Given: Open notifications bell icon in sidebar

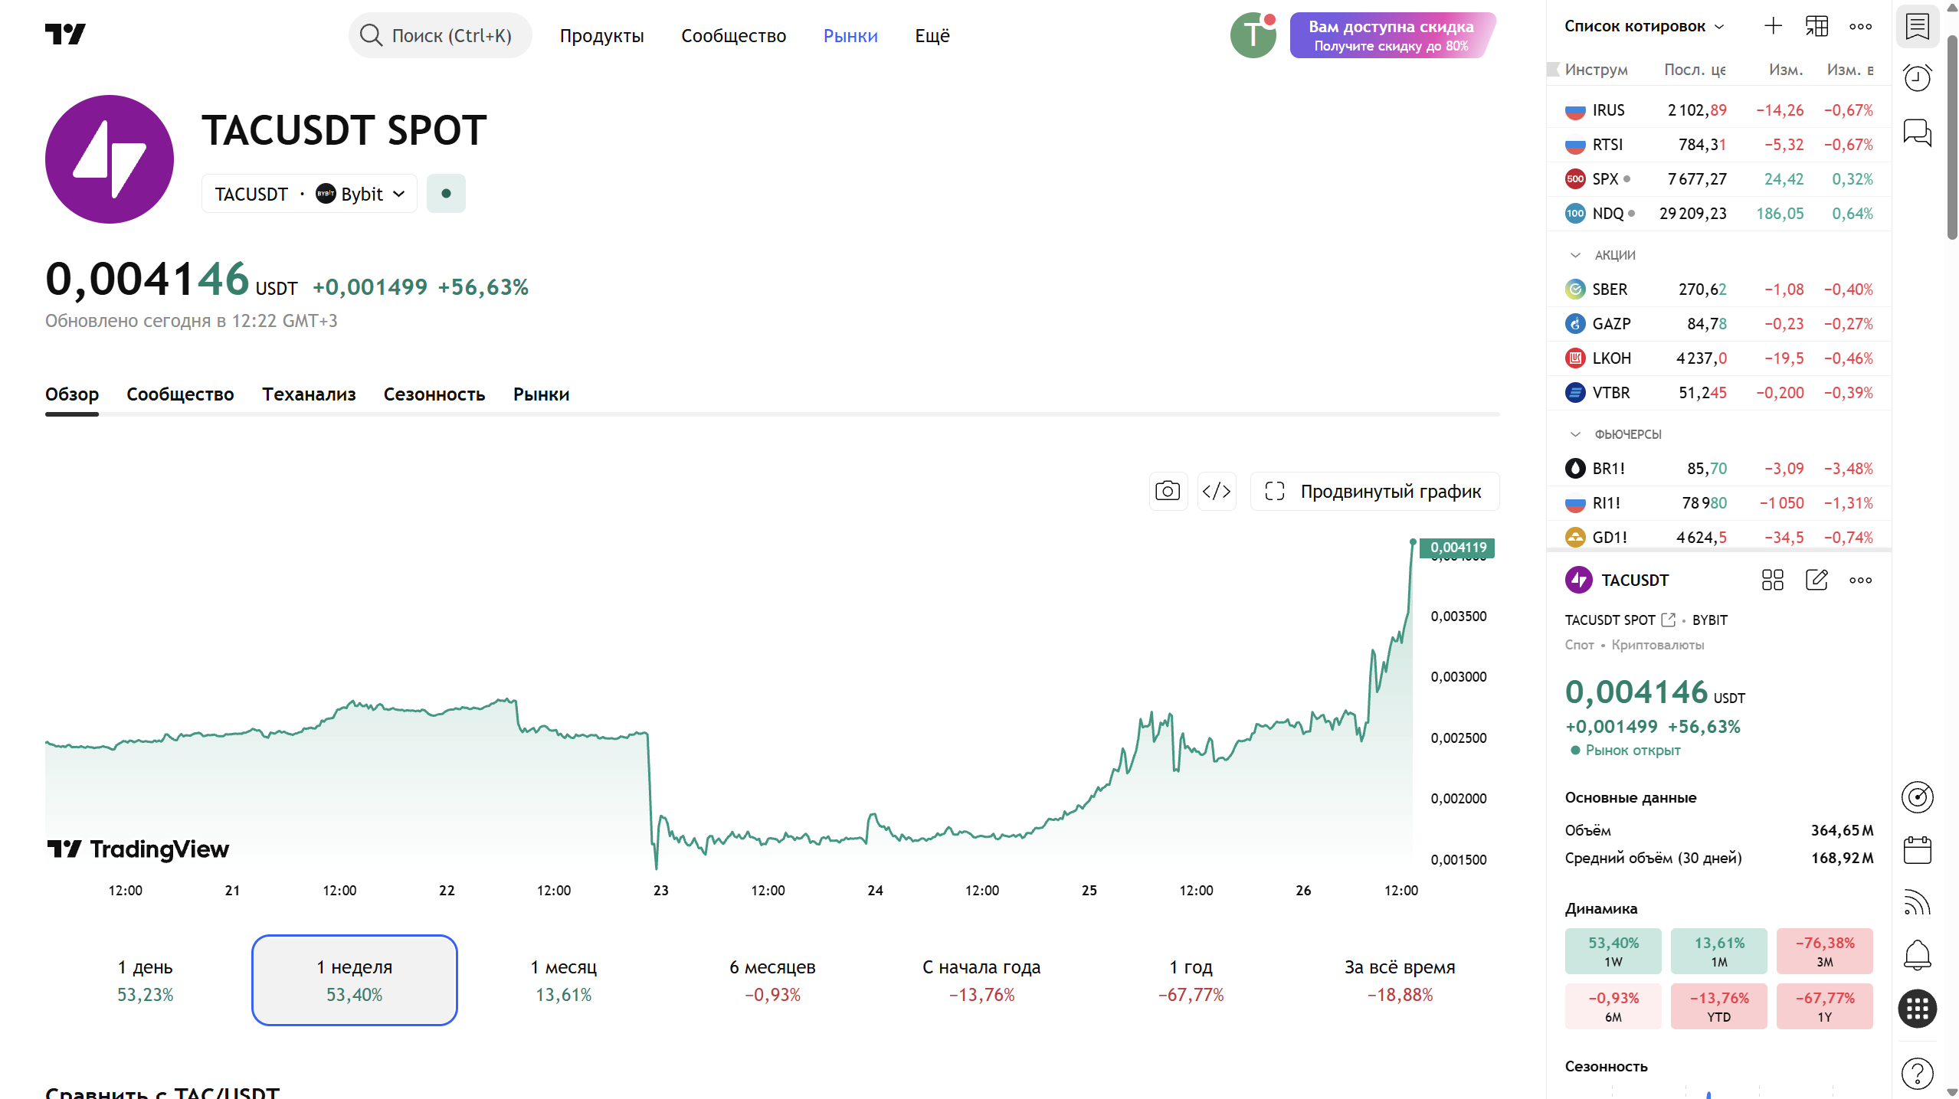Looking at the screenshot, I should (x=1917, y=955).
